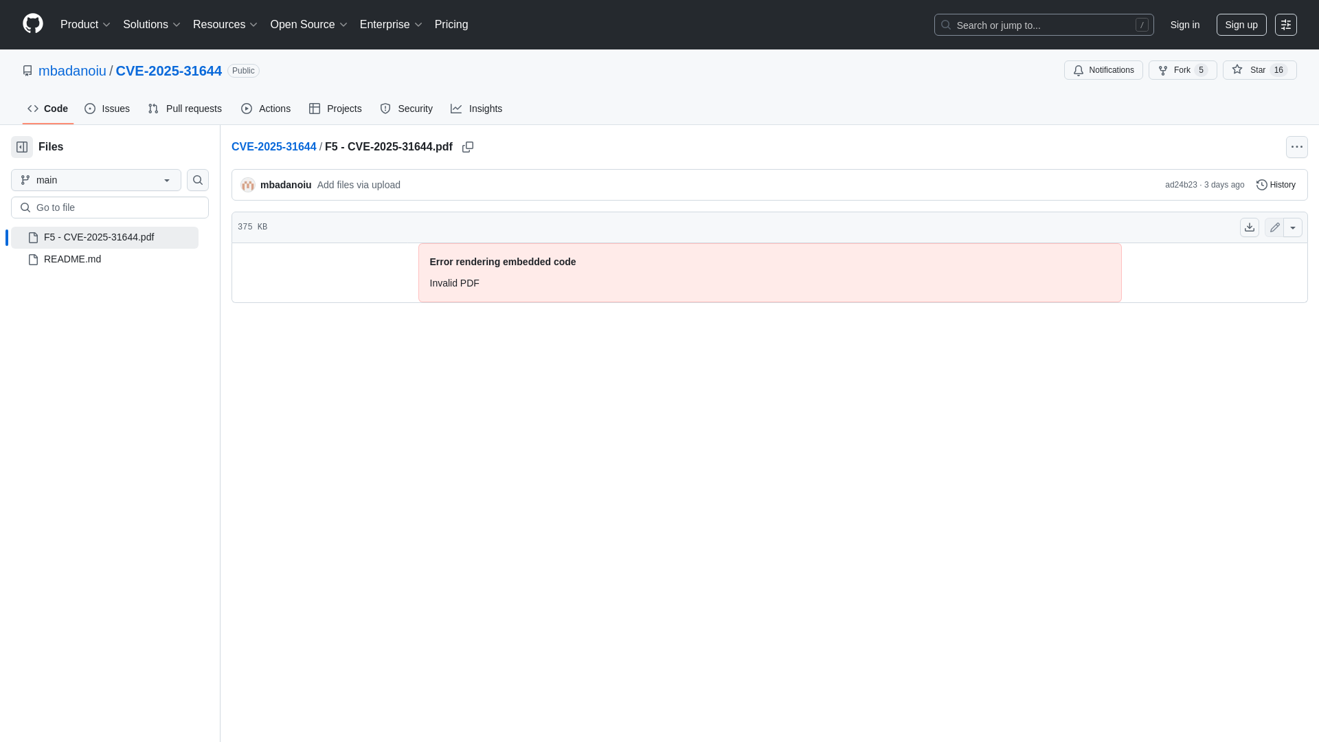The image size is (1319, 742).
Task: Open main branch selector
Action: pyautogui.click(x=96, y=180)
